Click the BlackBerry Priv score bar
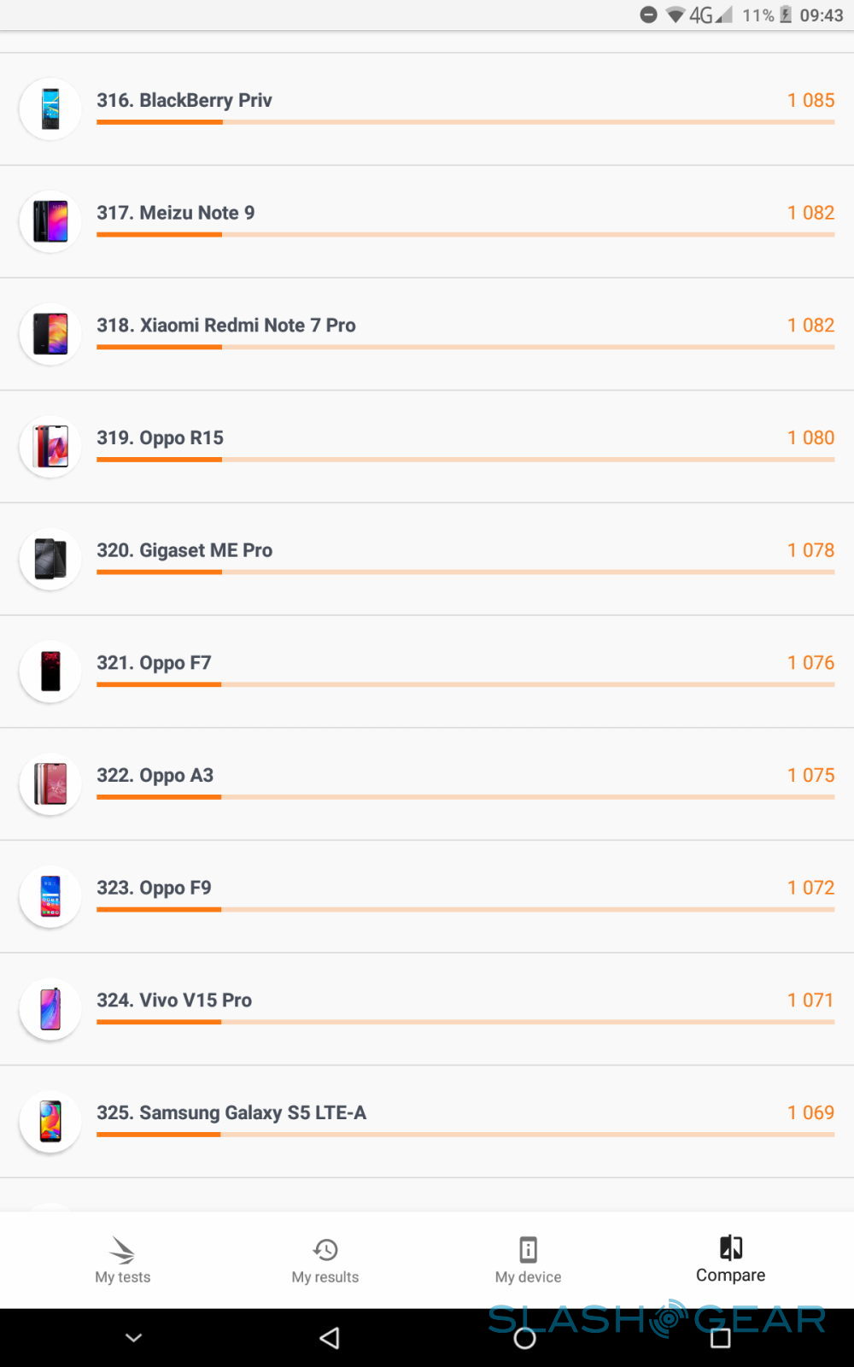854x1367 pixels. coord(465,122)
